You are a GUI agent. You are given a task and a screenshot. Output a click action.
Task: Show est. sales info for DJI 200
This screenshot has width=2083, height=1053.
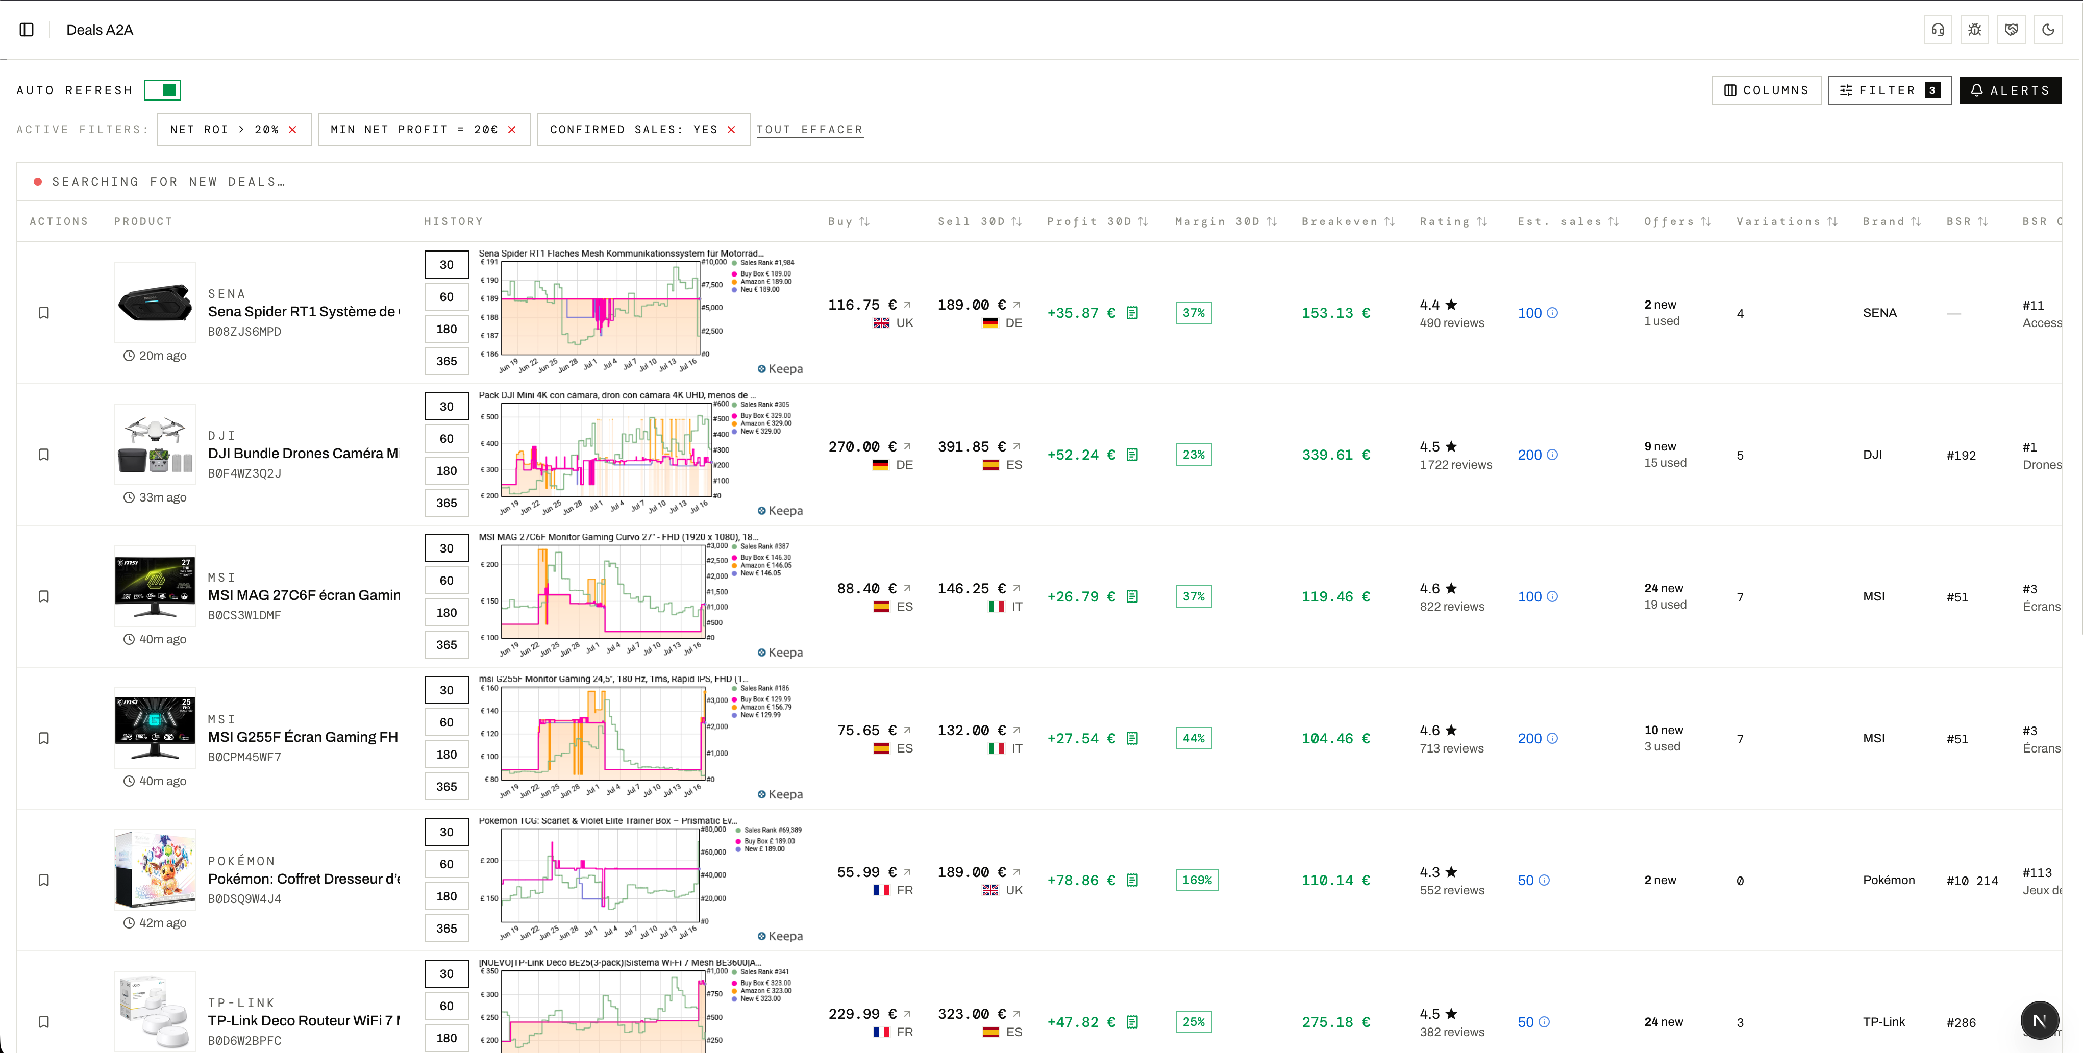[x=1552, y=454]
